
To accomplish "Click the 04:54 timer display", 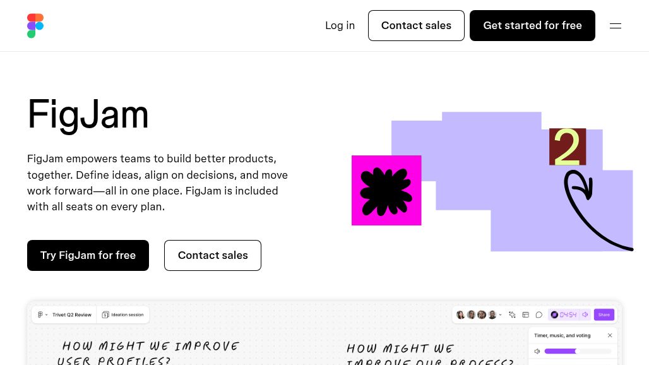I will pyautogui.click(x=568, y=314).
